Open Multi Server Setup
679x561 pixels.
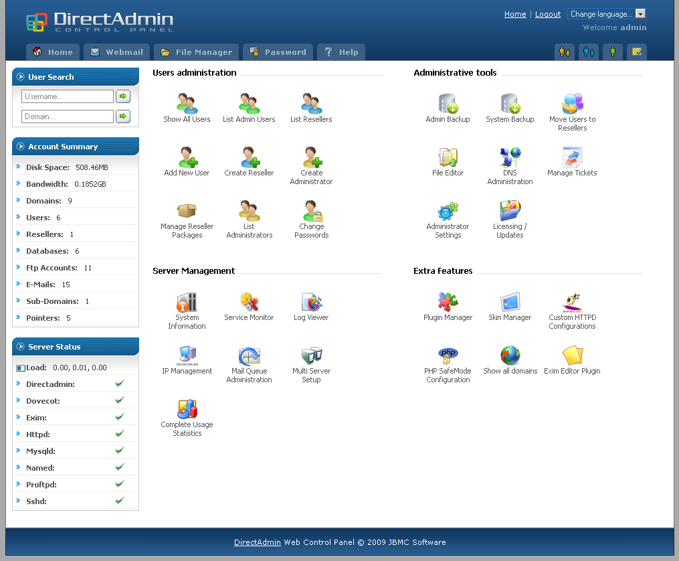(x=311, y=364)
